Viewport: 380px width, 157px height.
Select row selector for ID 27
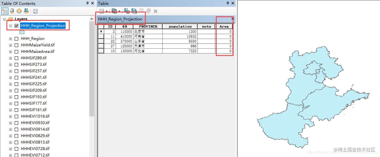[x=101, y=46]
